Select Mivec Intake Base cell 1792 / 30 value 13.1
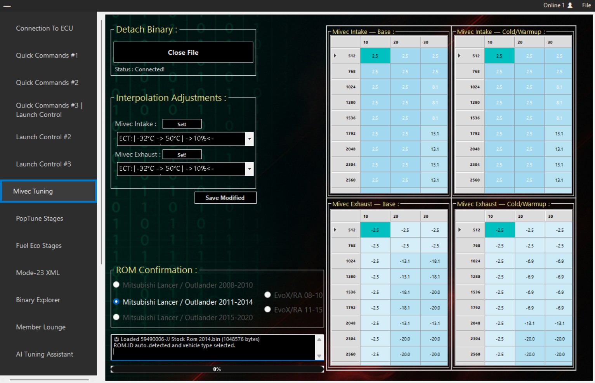The width and height of the screenshot is (595, 383). [x=435, y=133]
